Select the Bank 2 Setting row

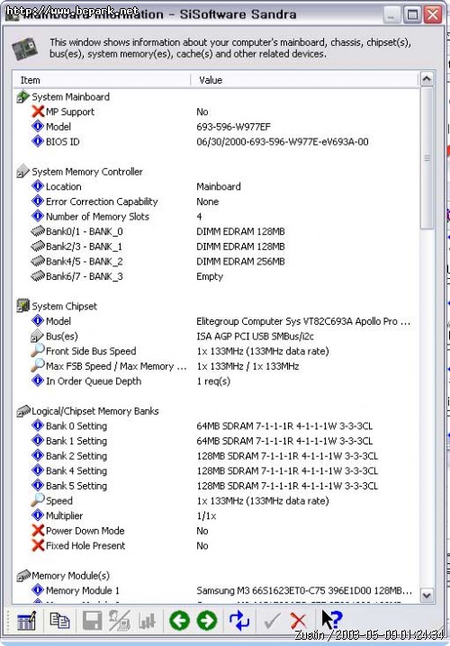216,455
